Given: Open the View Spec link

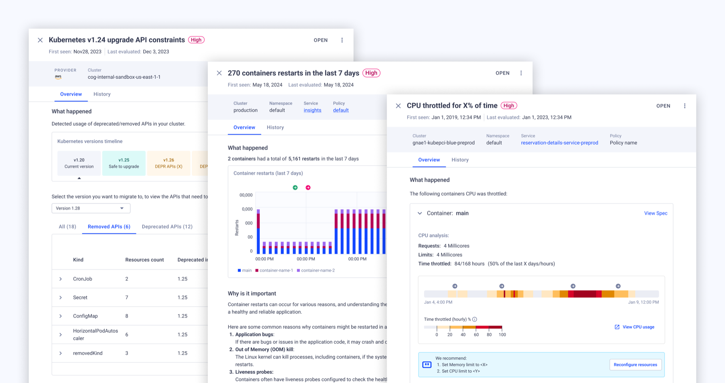Looking at the screenshot, I should click(656, 213).
